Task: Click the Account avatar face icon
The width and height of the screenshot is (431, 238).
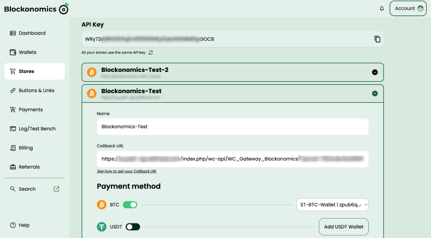Action: (420, 8)
